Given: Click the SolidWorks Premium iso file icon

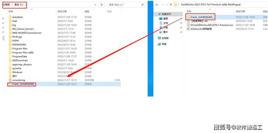Looking at the screenshot, I should [188, 25].
